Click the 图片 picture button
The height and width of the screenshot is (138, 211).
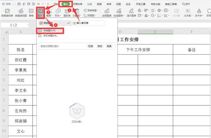tap(40, 13)
